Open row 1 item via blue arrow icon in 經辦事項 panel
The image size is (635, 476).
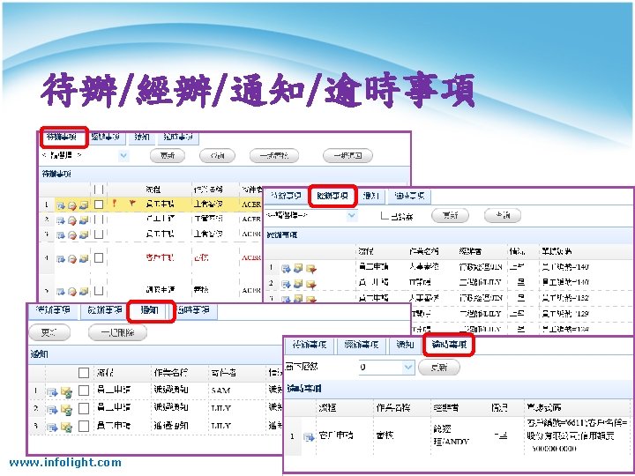pos(286,268)
